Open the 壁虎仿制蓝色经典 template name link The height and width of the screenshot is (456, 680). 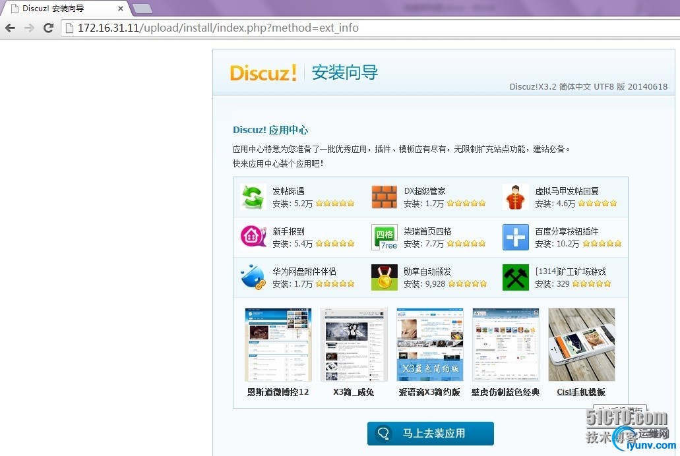coord(505,392)
